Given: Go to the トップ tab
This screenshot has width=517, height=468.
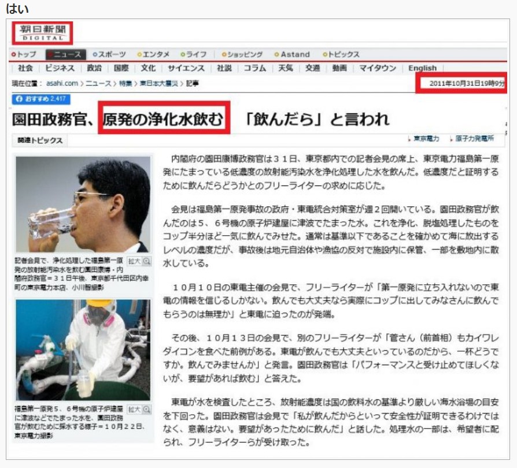Looking at the screenshot, I should [x=24, y=54].
